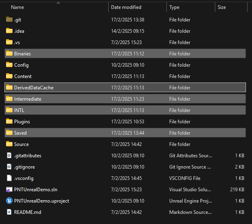The width and height of the screenshot is (252, 224).
Task: Select the README.md file name
Action: (x=27, y=212)
